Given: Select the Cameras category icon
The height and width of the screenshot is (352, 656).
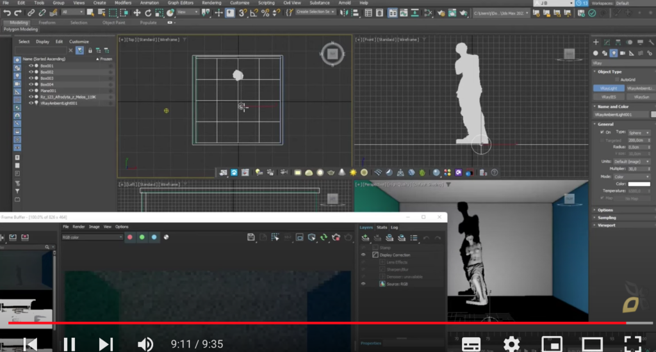Looking at the screenshot, I should [623, 53].
